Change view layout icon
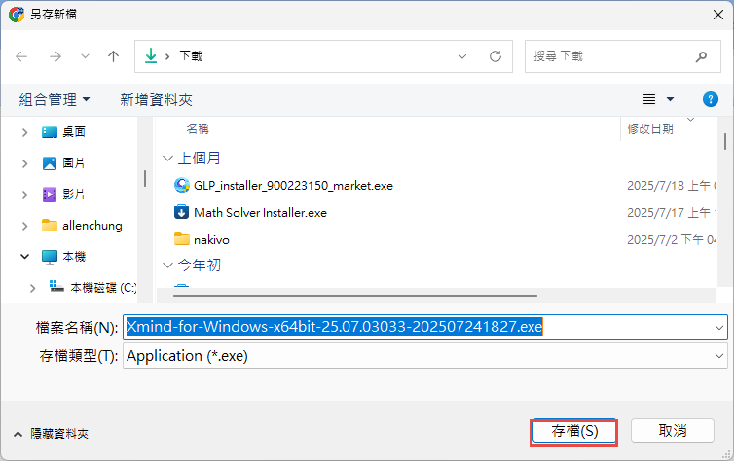The image size is (734, 461). click(648, 99)
